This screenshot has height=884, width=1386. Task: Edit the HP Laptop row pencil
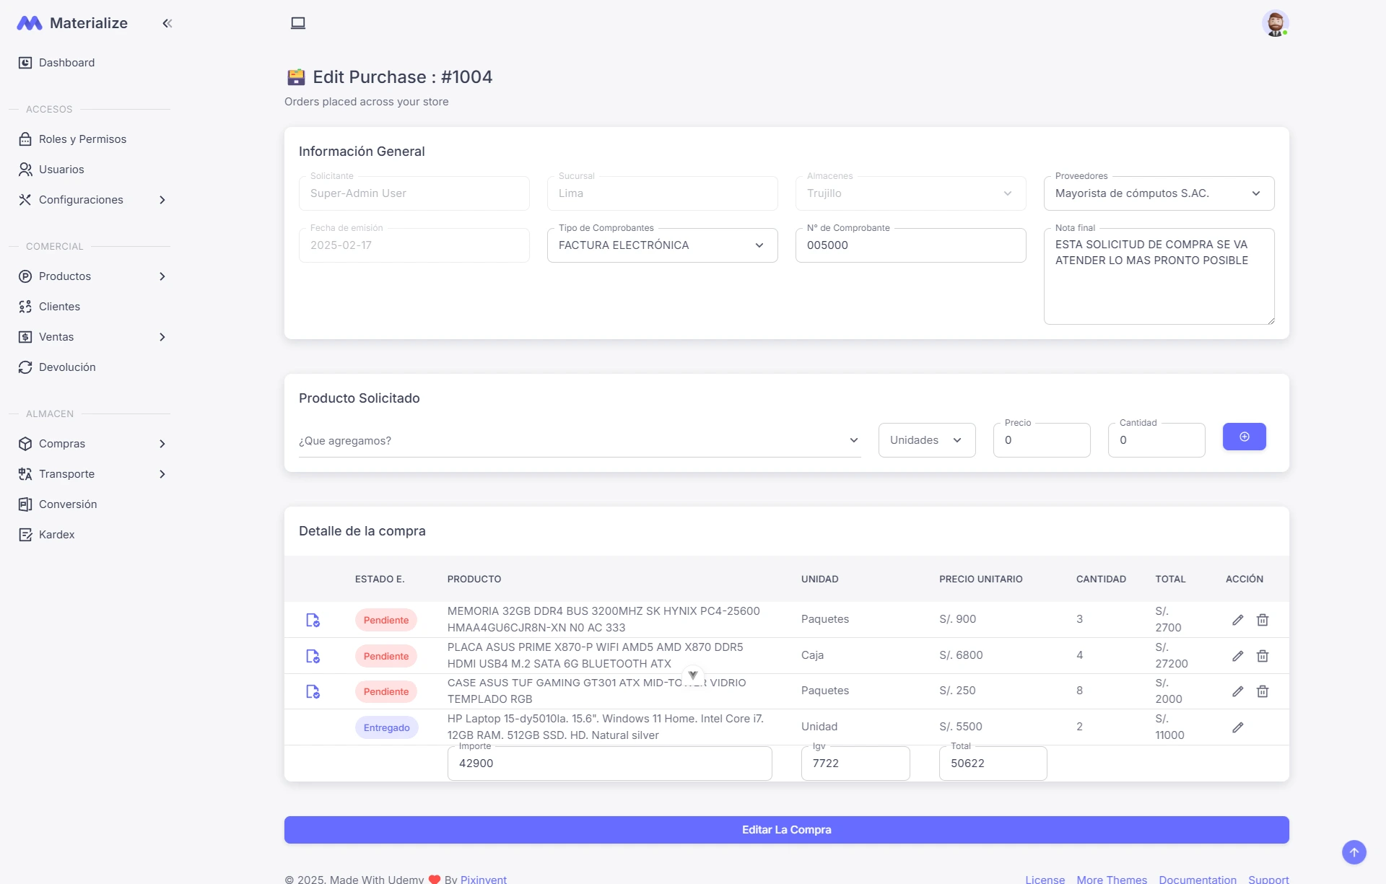[x=1237, y=727]
